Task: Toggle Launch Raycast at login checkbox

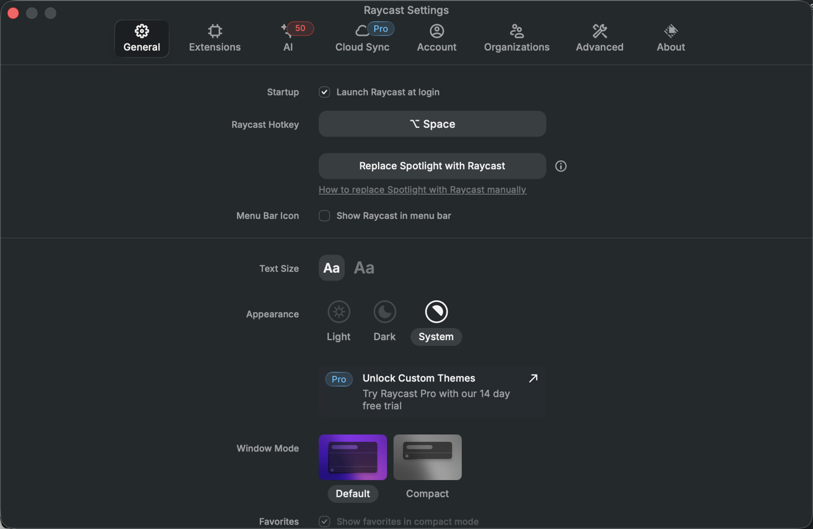Action: 325,92
